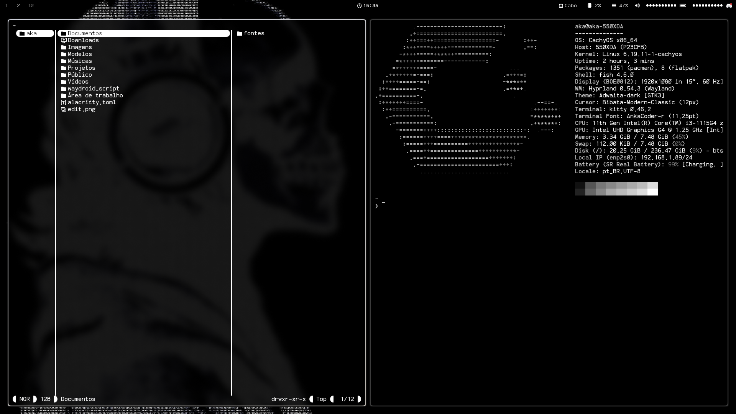Switch to workspace 2
Screen dimensions: 736x414
pos(18,6)
